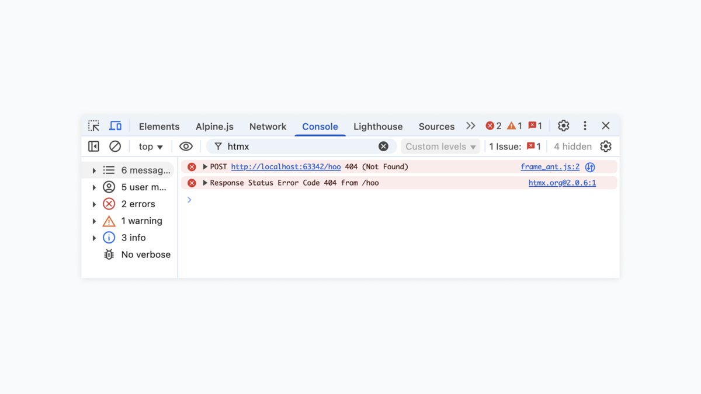Open the htmx.org@2.0.6:1 source link
The height and width of the screenshot is (394, 701).
[x=562, y=183]
